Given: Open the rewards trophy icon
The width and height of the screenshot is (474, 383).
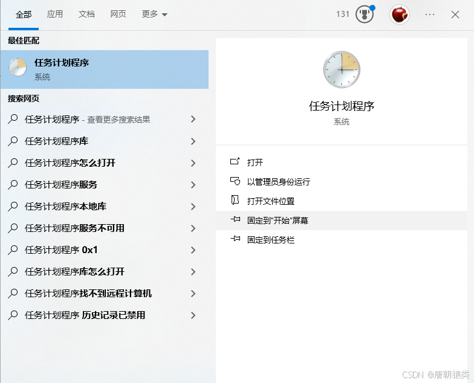Looking at the screenshot, I should point(365,14).
